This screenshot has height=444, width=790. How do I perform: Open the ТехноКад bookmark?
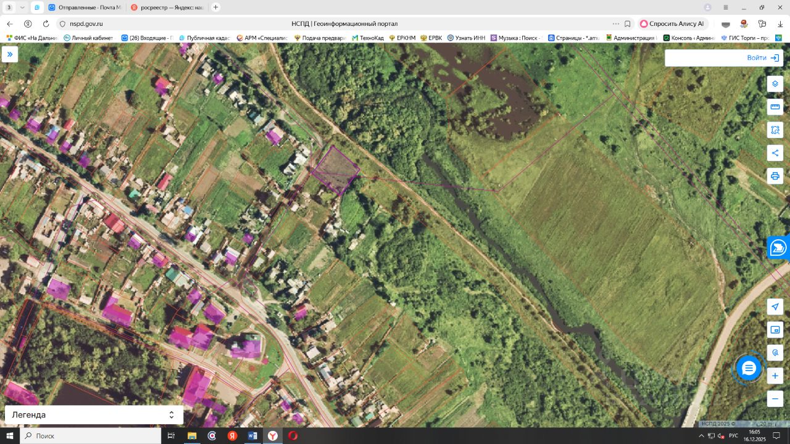pyautogui.click(x=368, y=38)
